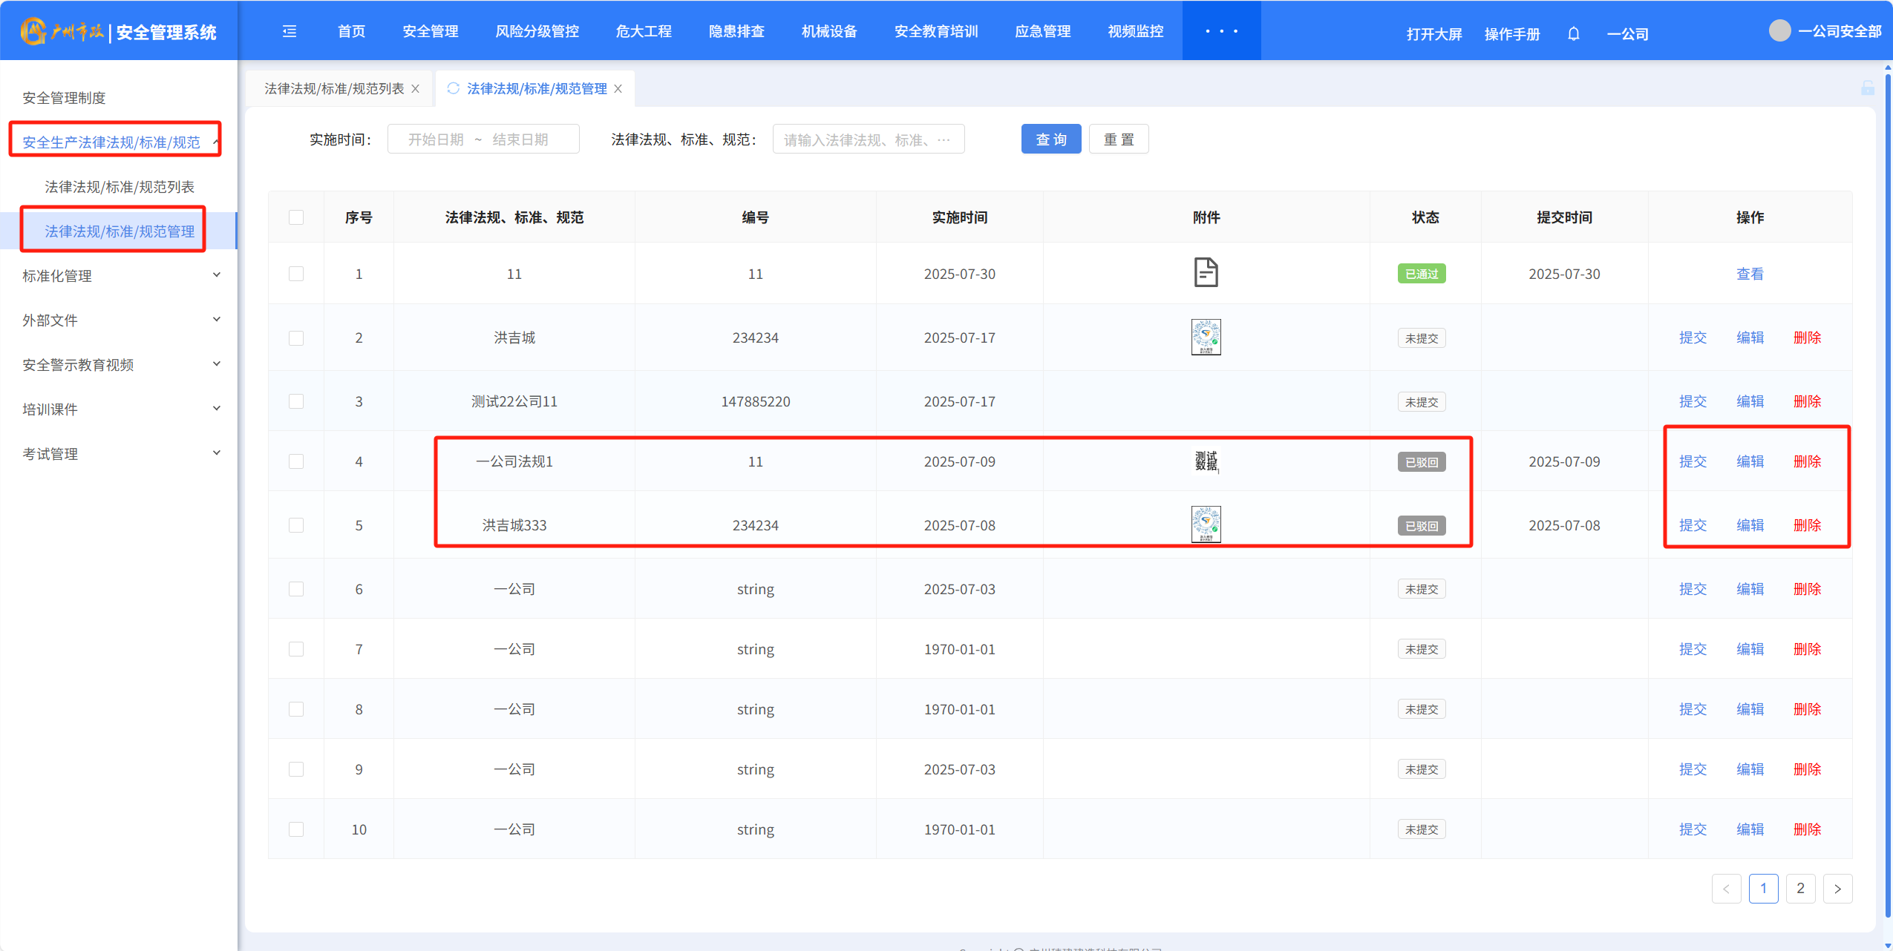Open the more menu (three dots) in the navbar
Screen dimensions: 1893x951
coord(1221,31)
